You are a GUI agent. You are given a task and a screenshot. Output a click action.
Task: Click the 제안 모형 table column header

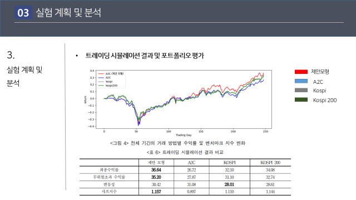click(x=156, y=163)
